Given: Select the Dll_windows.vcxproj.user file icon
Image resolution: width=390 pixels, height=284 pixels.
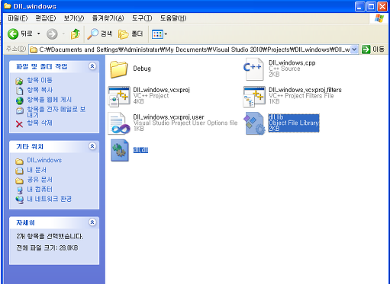Looking at the screenshot, I should (x=119, y=123).
